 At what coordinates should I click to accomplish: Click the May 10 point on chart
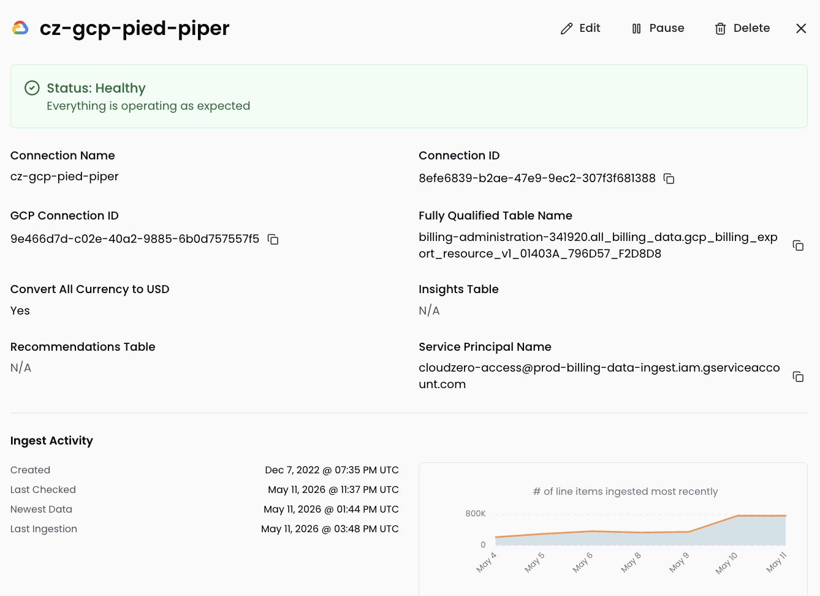coord(737,516)
